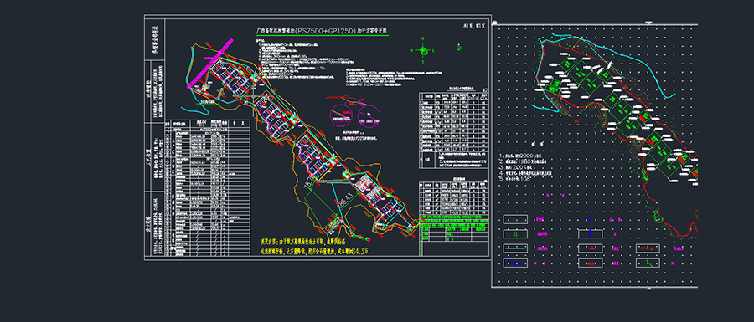Click the top-left empty legend box
This screenshot has width=754, height=322.
click(515, 219)
